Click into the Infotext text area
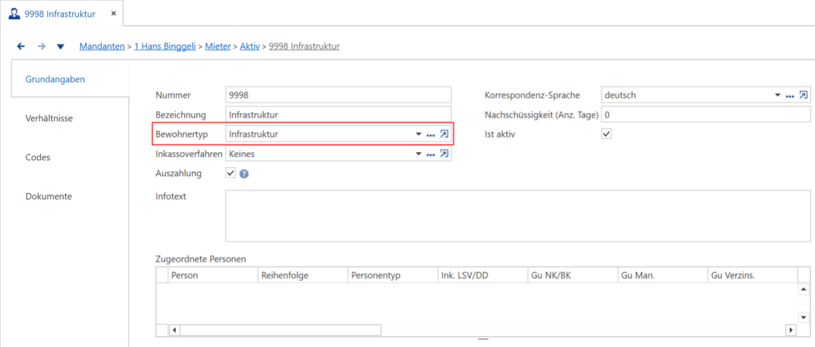815x347 pixels. point(518,215)
